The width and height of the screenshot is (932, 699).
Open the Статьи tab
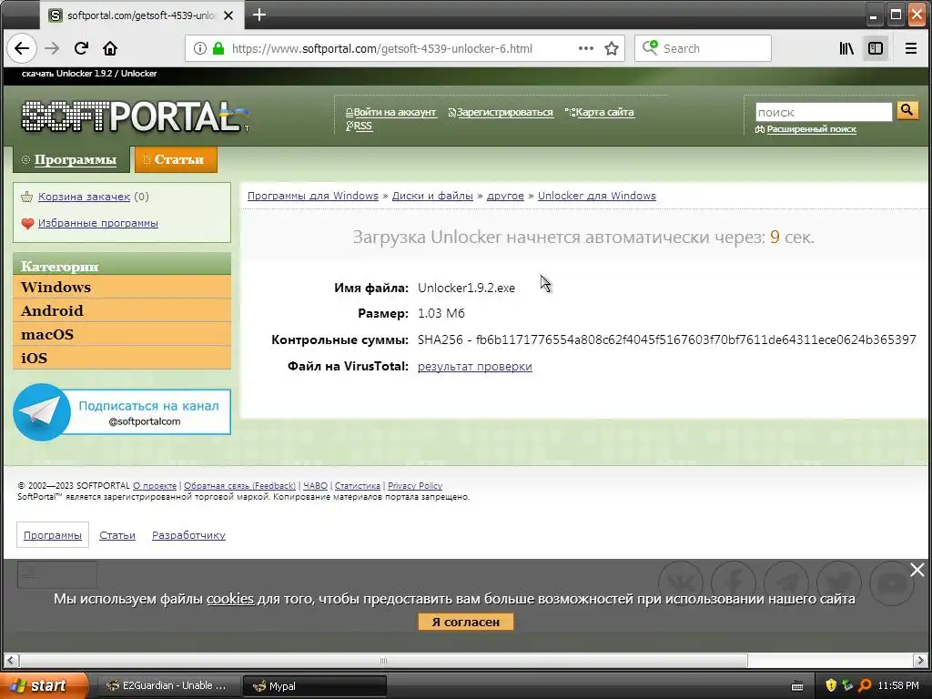pos(176,159)
